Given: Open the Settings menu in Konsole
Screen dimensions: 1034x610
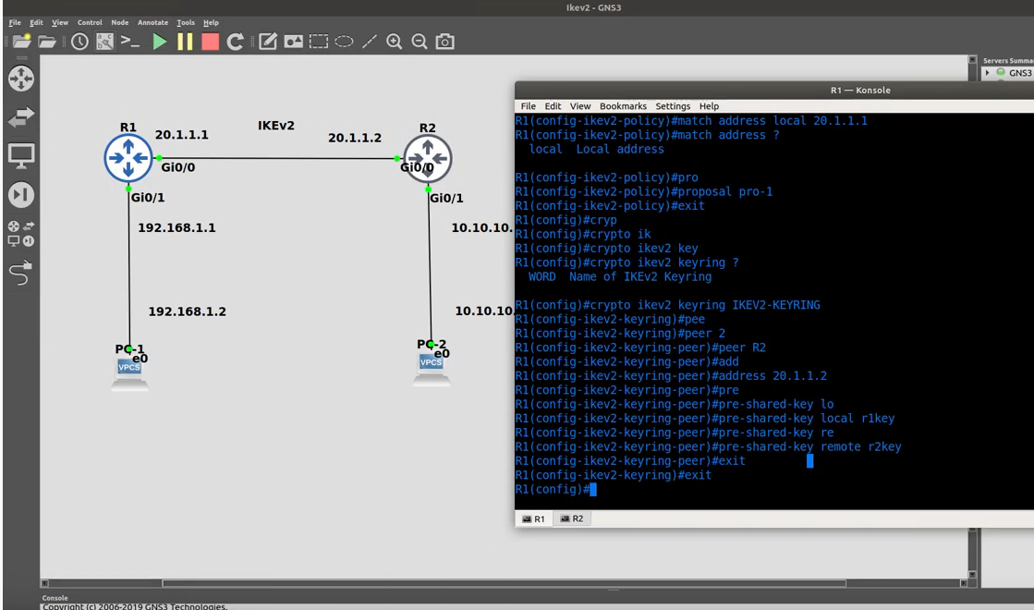Looking at the screenshot, I should [x=673, y=106].
